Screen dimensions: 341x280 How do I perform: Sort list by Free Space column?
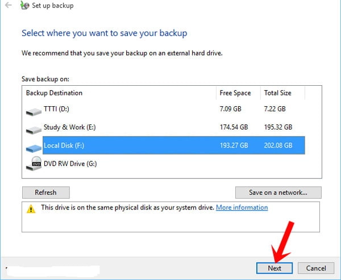(x=234, y=93)
